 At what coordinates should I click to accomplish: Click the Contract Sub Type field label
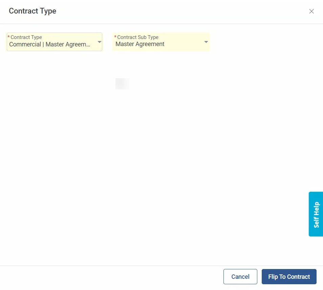coord(138,37)
